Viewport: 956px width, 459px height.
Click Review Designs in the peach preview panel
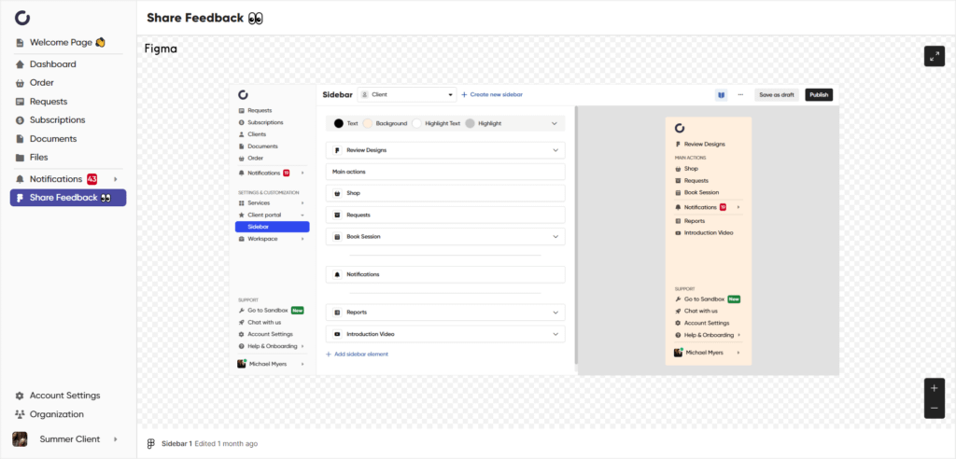704,145
